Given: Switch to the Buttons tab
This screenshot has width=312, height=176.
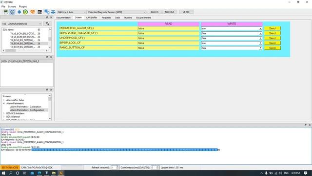Looking at the screenshot, I should [128, 18].
